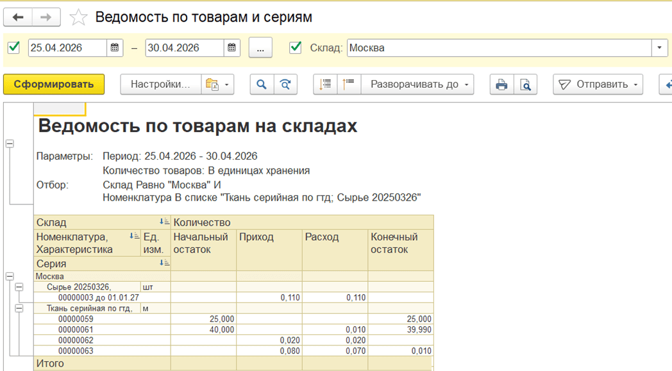Image resolution: width=672 pixels, height=371 pixels.
Task: Click the forward navigation arrow
Action: tap(46, 17)
